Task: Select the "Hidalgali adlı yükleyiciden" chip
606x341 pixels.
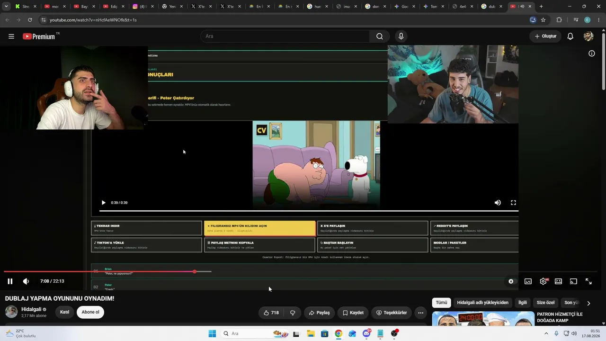Action: tap(482, 303)
